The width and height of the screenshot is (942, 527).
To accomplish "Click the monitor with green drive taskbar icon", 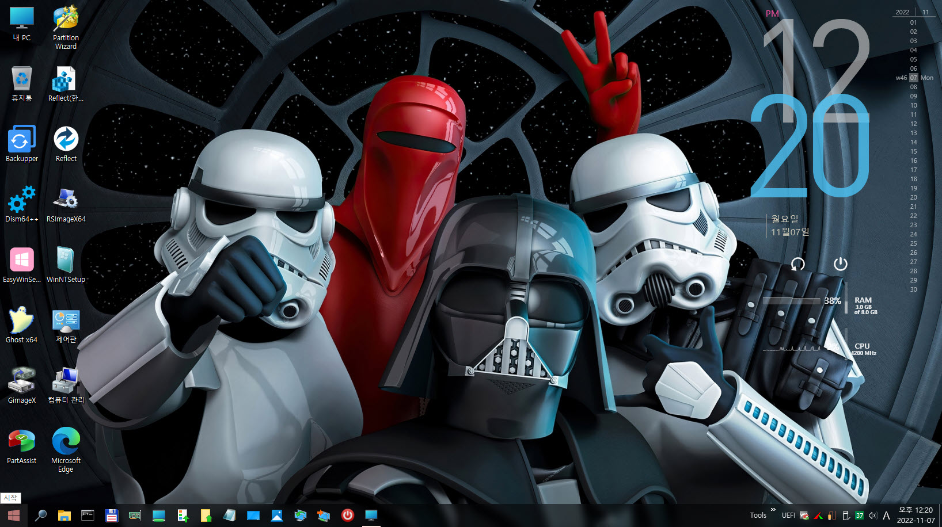I will pyautogui.click(x=158, y=515).
